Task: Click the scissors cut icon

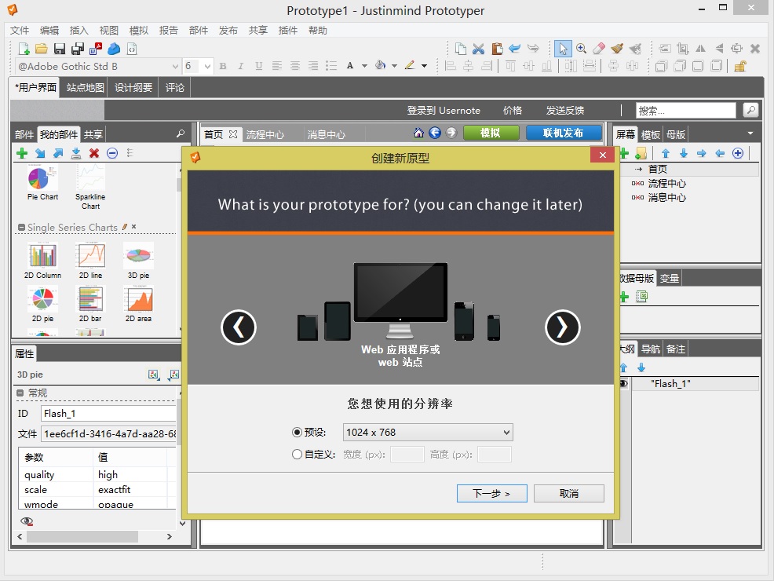Action: 478,49
